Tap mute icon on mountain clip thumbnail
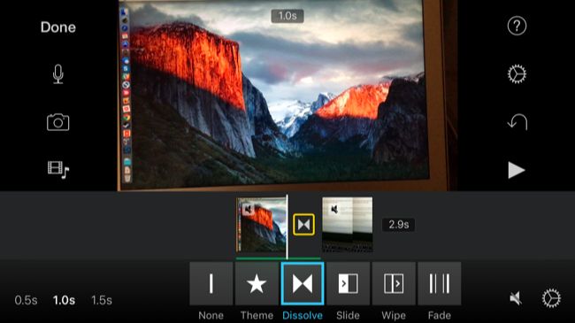 249,210
